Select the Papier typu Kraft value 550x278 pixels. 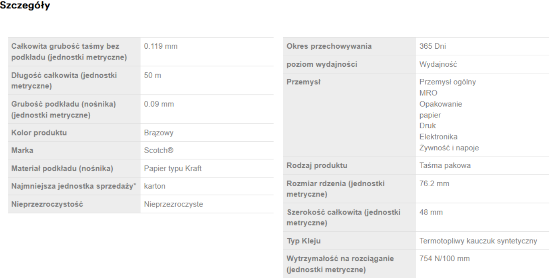click(172, 169)
